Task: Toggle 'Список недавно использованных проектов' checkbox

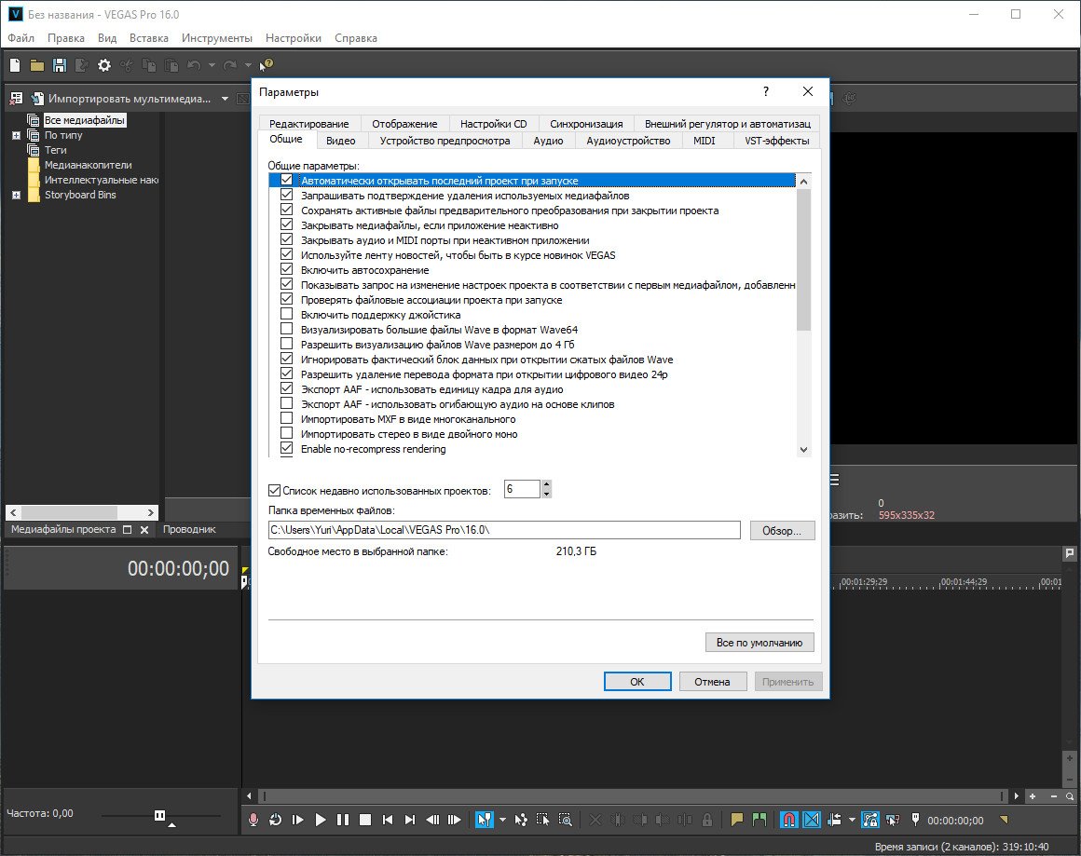Action: (x=274, y=490)
